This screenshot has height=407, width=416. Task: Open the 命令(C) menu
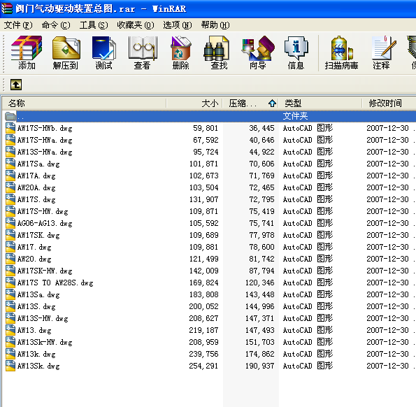point(56,25)
